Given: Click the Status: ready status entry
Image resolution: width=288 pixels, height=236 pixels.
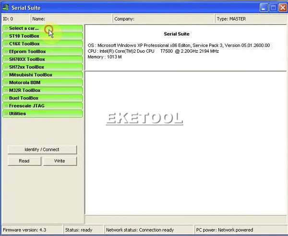Looking at the screenshot, I should click(84, 230).
